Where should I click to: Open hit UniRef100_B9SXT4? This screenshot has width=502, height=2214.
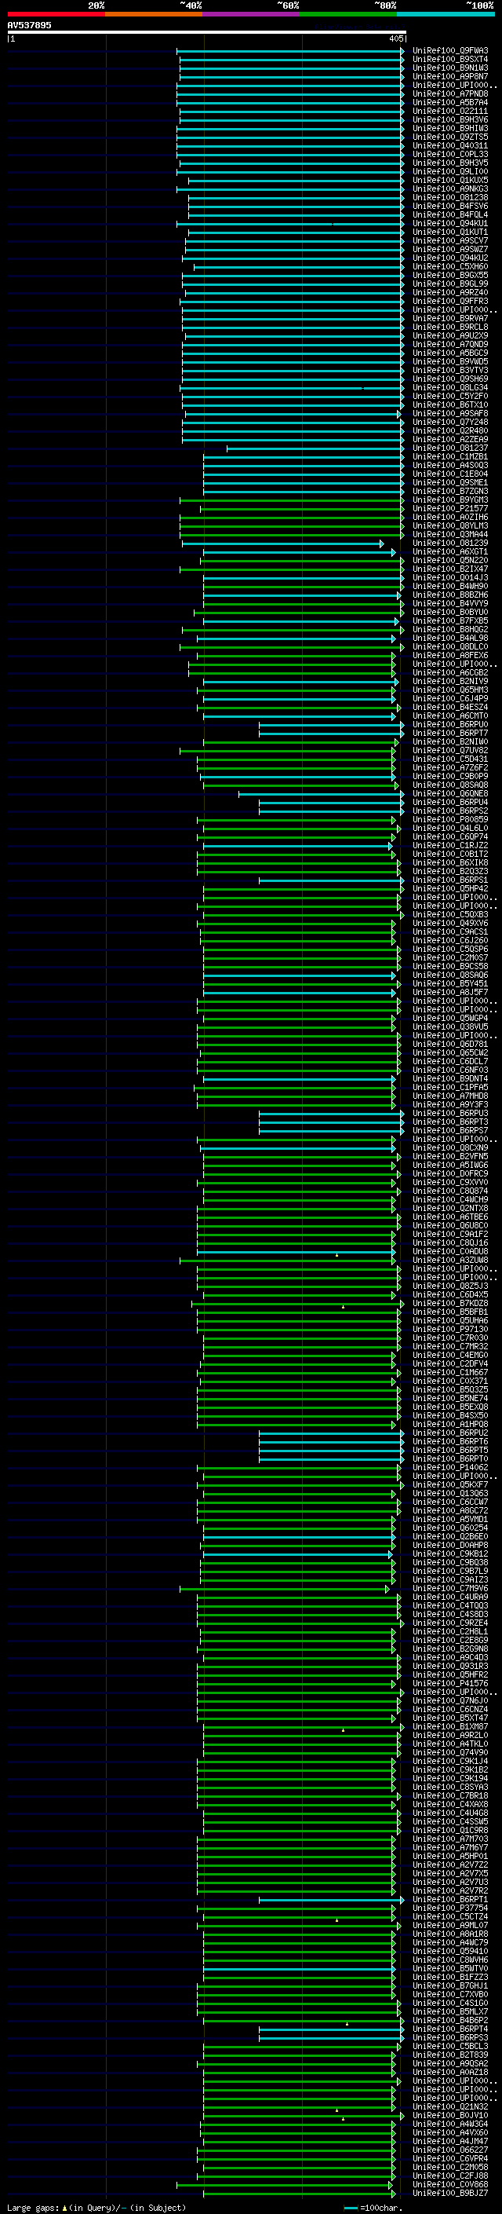point(450,60)
